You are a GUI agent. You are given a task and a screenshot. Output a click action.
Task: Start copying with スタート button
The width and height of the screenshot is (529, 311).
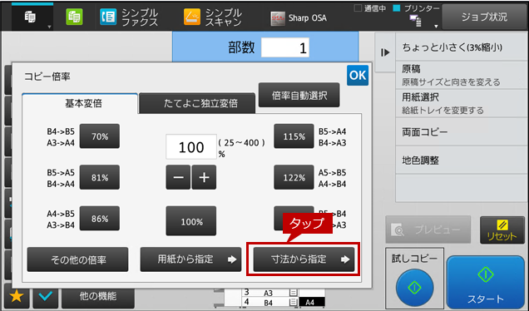486,283
